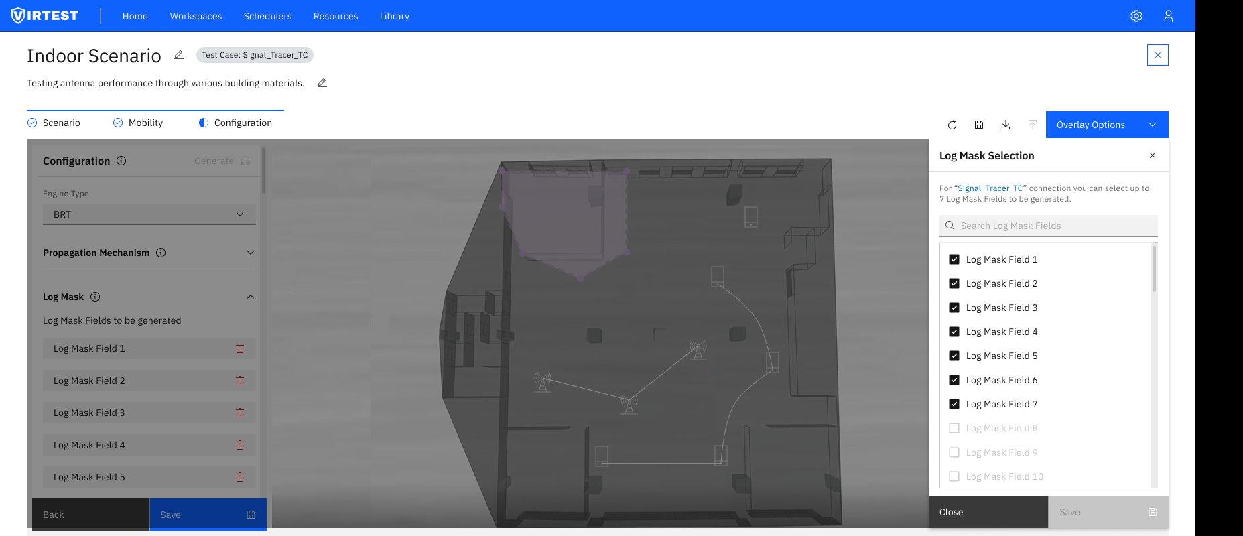This screenshot has width=1243, height=536.
Task: Edit the scenario description with the pencil icon
Action: (322, 83)
